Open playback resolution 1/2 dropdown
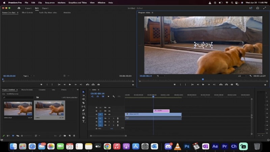Screen dimensions: 270x152 coord(242,76)
